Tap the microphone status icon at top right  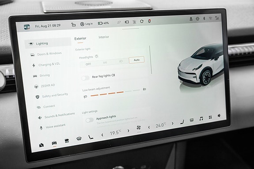(191, 19)
